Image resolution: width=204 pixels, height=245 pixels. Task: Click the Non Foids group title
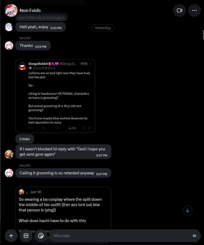pos(30,10)
